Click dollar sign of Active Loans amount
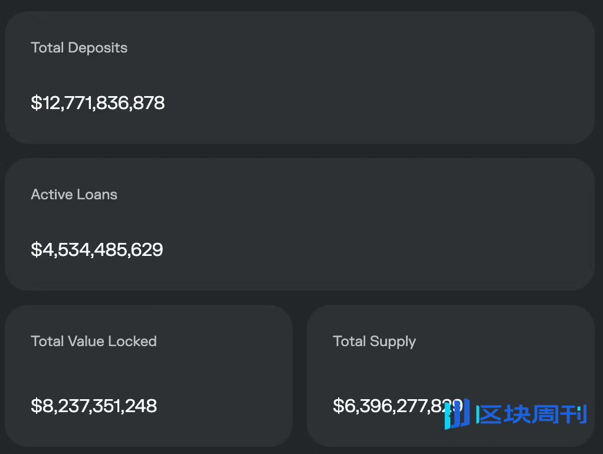603x454 pixels. (x=35, y=249)
